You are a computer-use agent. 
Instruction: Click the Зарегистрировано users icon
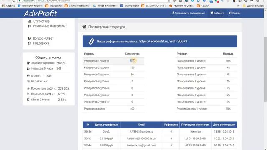pos(28,63)
